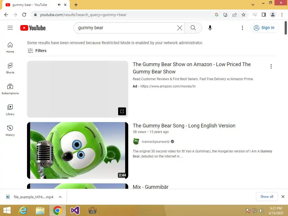The height and width of the screenshot is (216, 288).
Task: Click the ad thumbnail external link icon
Action: [122, 111]
